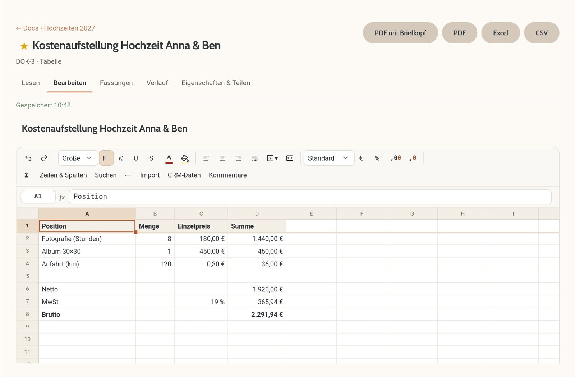Open Suchen in the toolbar
This screenshot has height=377, width=575.
pyautogui.click(x=106, y=175)
